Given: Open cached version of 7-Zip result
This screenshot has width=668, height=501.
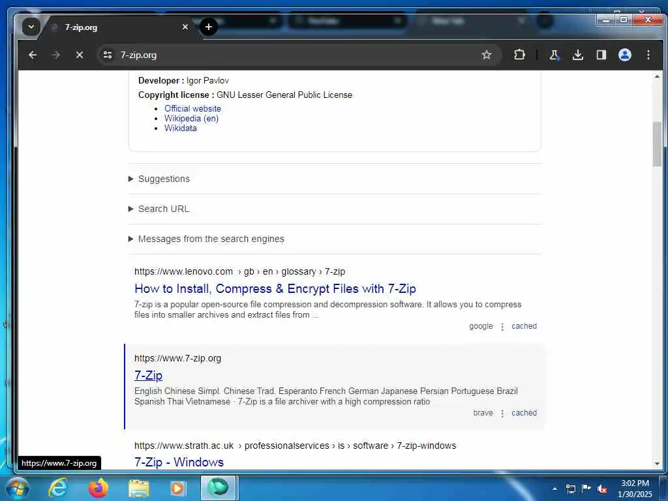Looking at the screenshot, I should [524, 413].
